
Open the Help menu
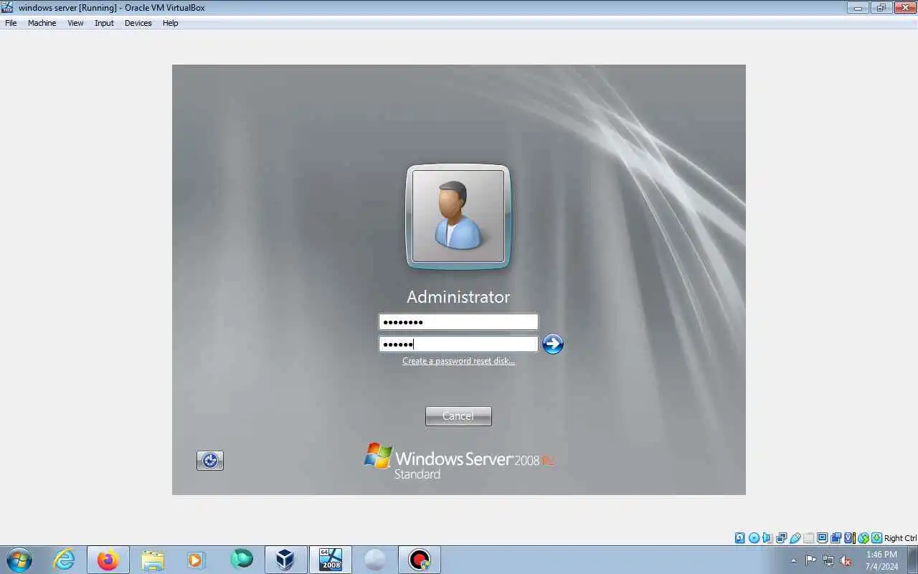coord(170,23)
